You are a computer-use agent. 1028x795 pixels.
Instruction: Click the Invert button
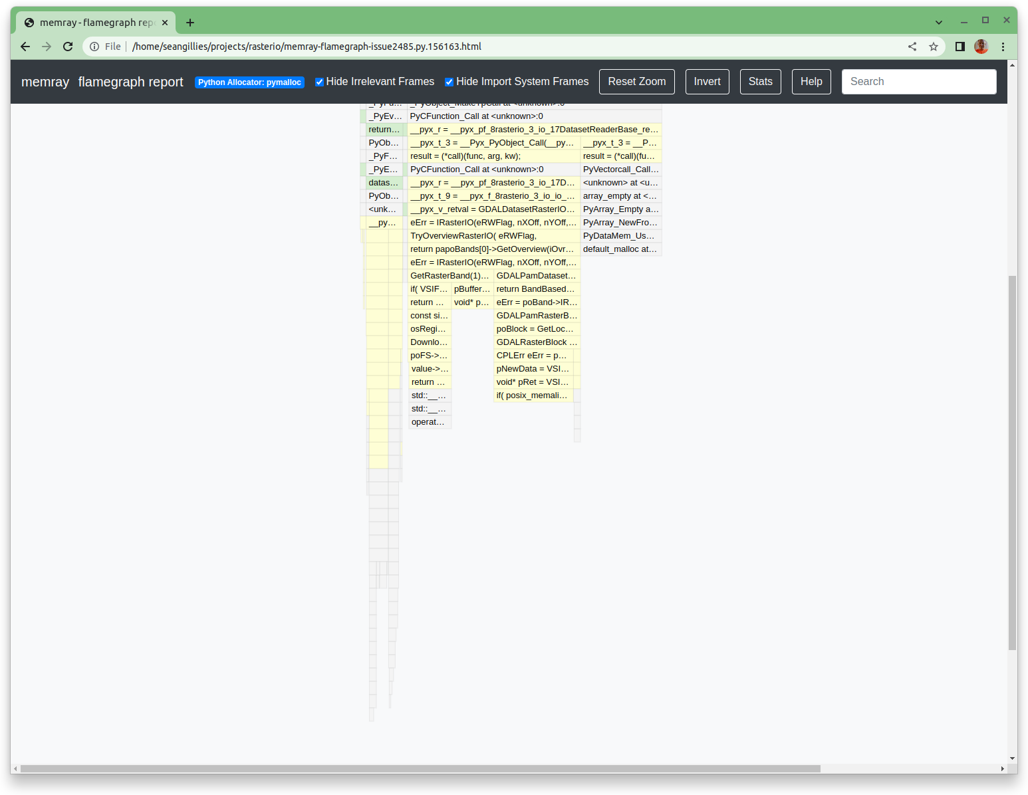(707, 81)
